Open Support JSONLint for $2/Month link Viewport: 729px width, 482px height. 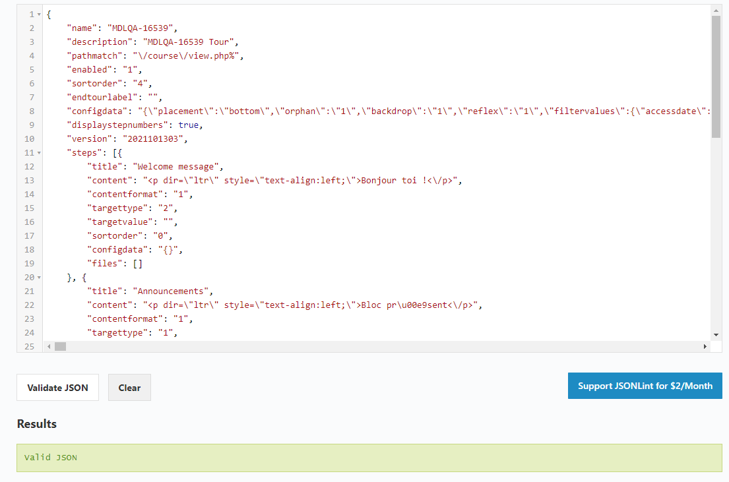(x=645, y=386)
